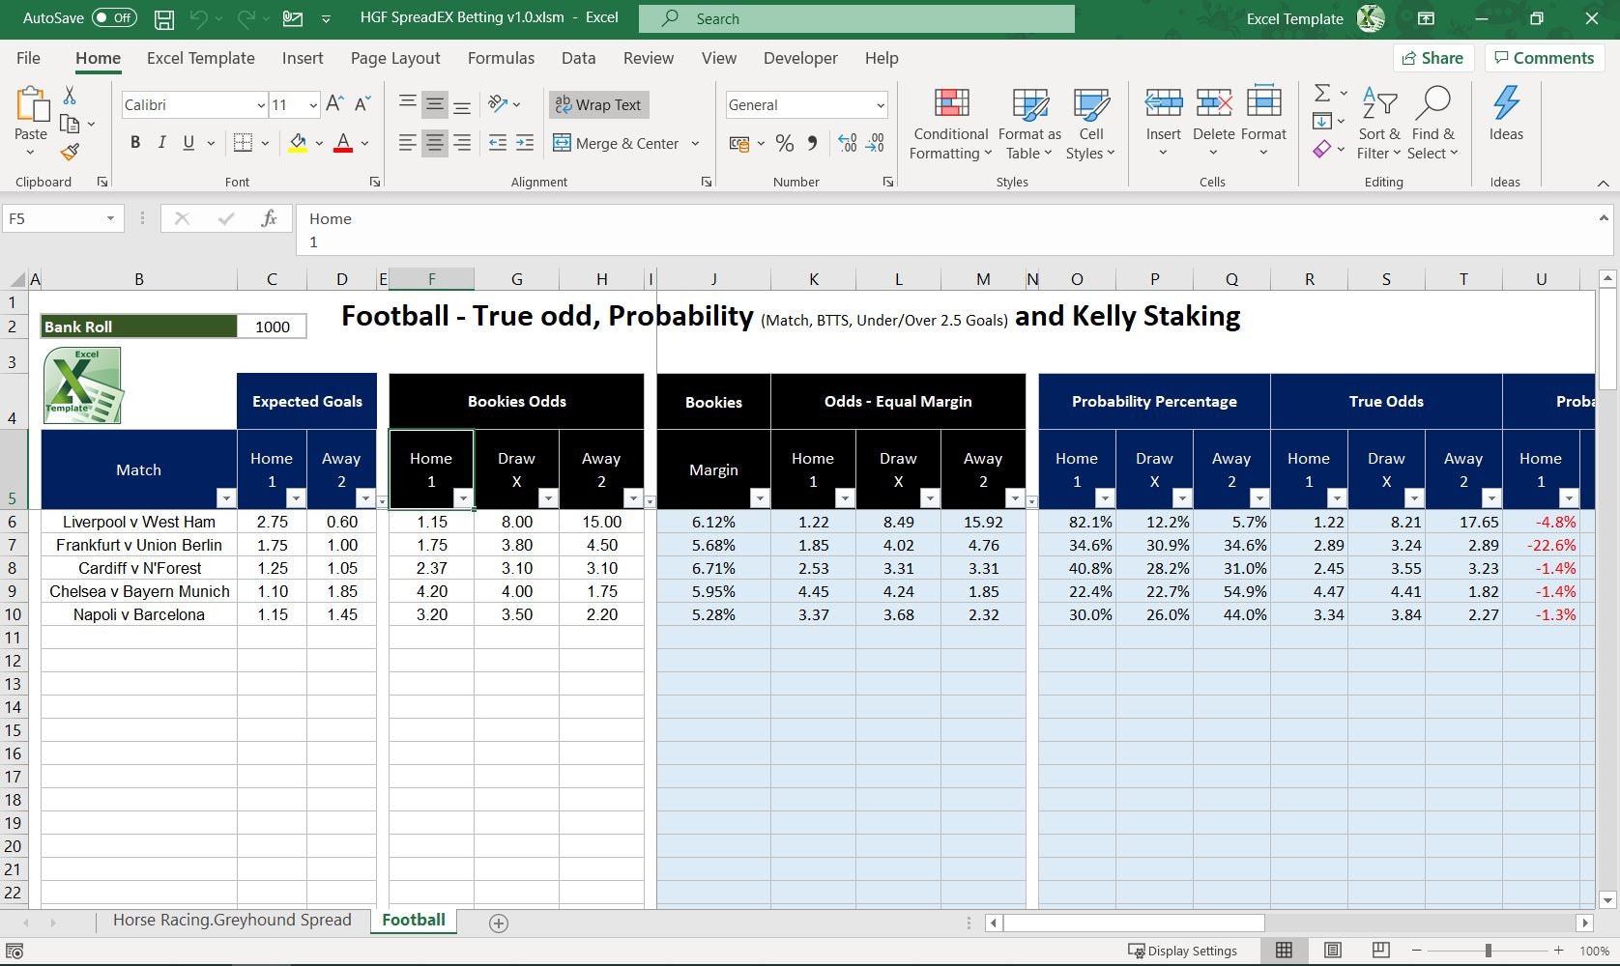Switch to the Formulas ribbon tab
The width and height of the screenshot is (1620, 966).
[x=501, y=58]
